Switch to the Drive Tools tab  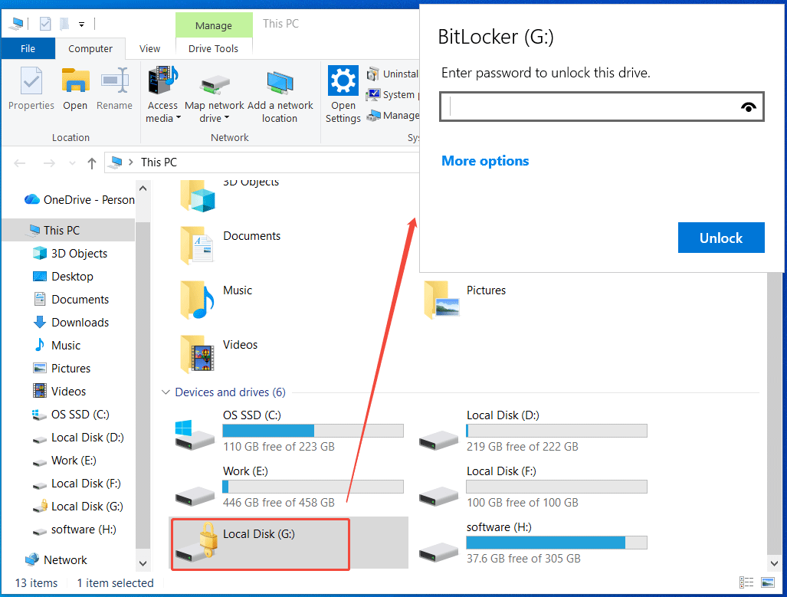click(x=213, y=49)
